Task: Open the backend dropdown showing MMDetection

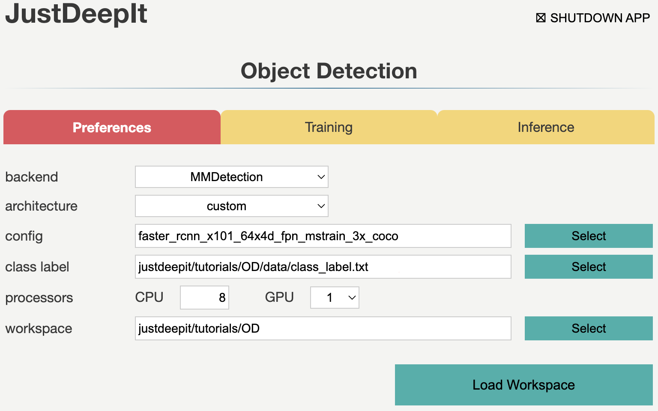Action: [232, 177]
